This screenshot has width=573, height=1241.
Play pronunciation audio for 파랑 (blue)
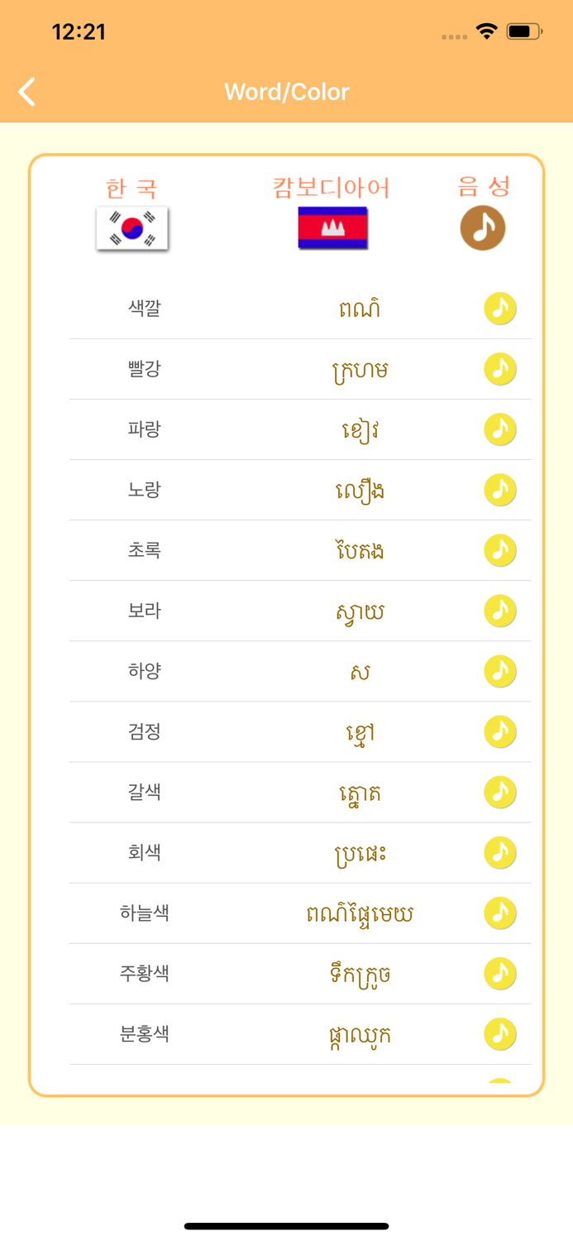click(x=500, y=429)
